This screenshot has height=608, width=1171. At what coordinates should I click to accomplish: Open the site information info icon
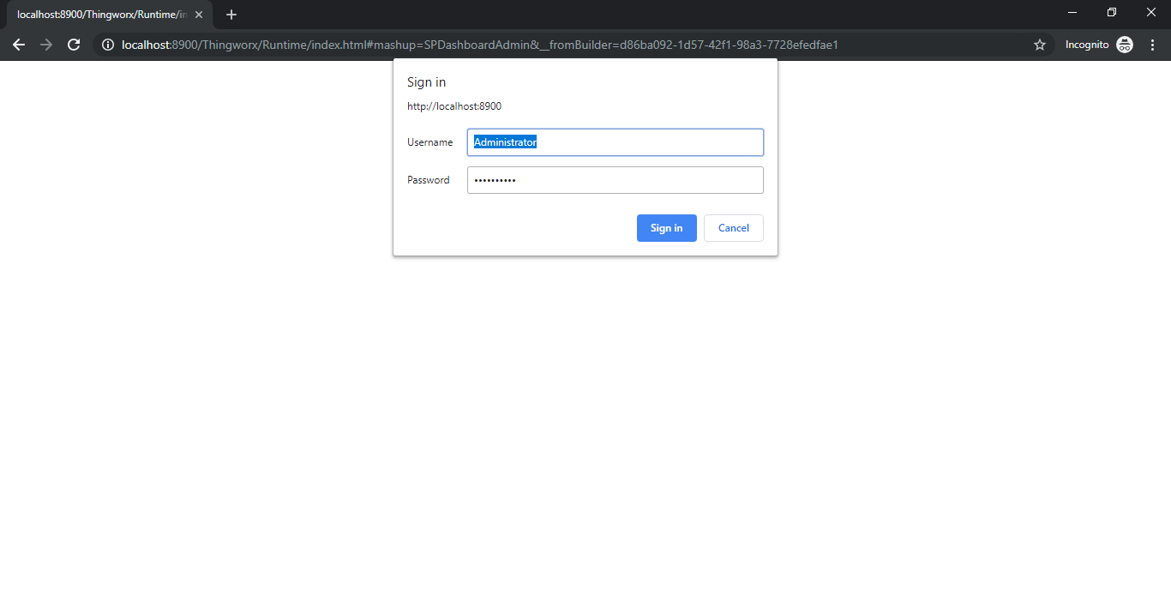coord(107,45)
